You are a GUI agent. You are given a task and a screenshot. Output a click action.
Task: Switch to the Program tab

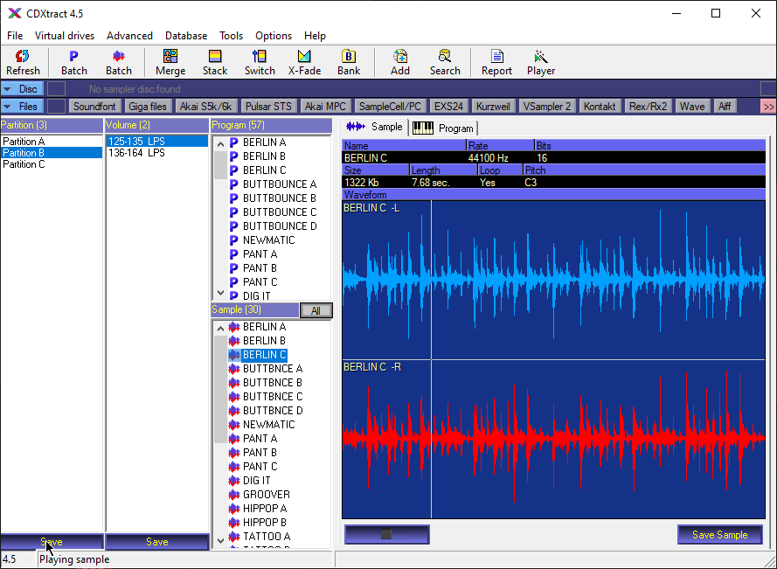point(445,128)
